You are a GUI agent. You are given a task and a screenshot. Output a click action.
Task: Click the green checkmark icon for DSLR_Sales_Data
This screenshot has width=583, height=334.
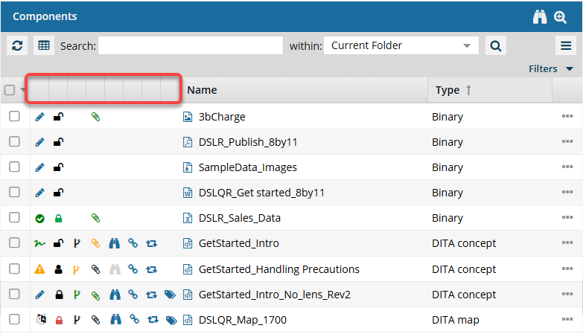[x=40, y=218]
